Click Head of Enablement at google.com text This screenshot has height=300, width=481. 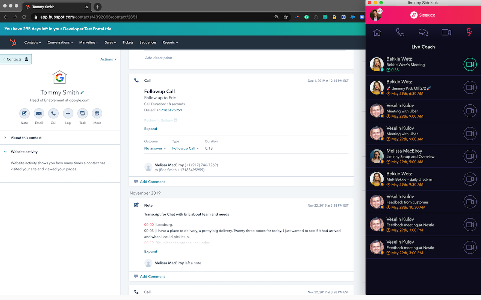click(x=60, y=100)
